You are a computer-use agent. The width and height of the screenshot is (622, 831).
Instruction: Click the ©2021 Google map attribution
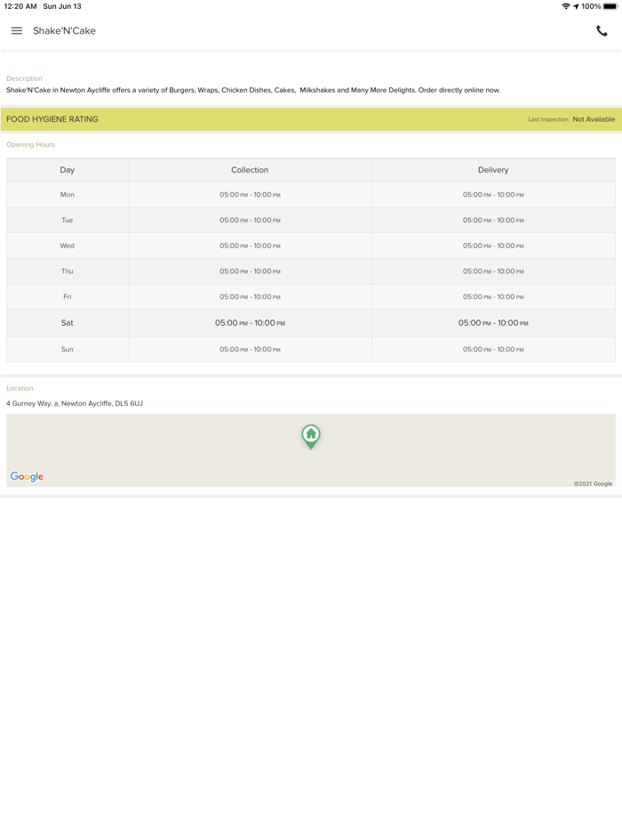[593, 483]
